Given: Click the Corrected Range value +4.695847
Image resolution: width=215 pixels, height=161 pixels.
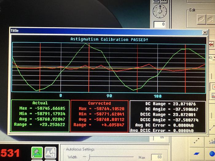Looking at the screenshot, I should coord(113,125).
